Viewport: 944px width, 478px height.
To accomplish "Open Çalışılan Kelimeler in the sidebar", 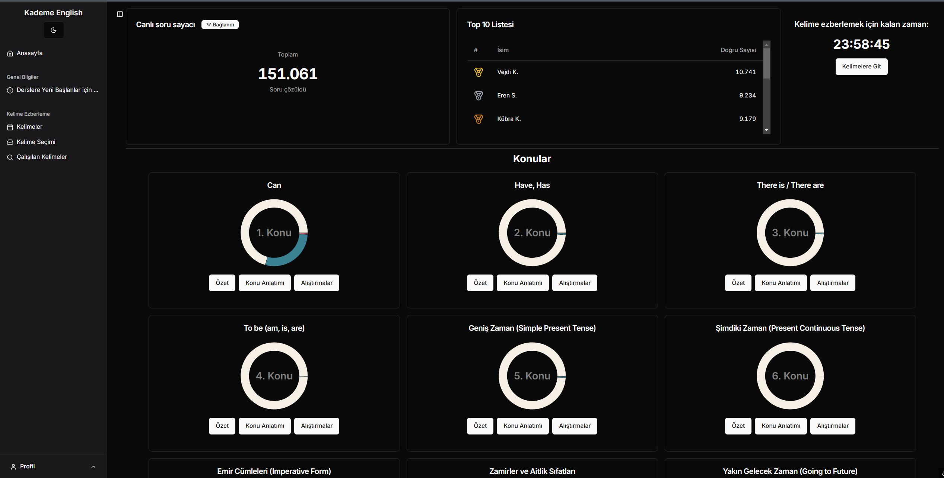I will 53,157.
